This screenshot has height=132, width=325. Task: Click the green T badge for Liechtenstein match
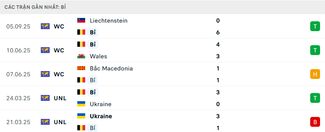tap(315, 26)
